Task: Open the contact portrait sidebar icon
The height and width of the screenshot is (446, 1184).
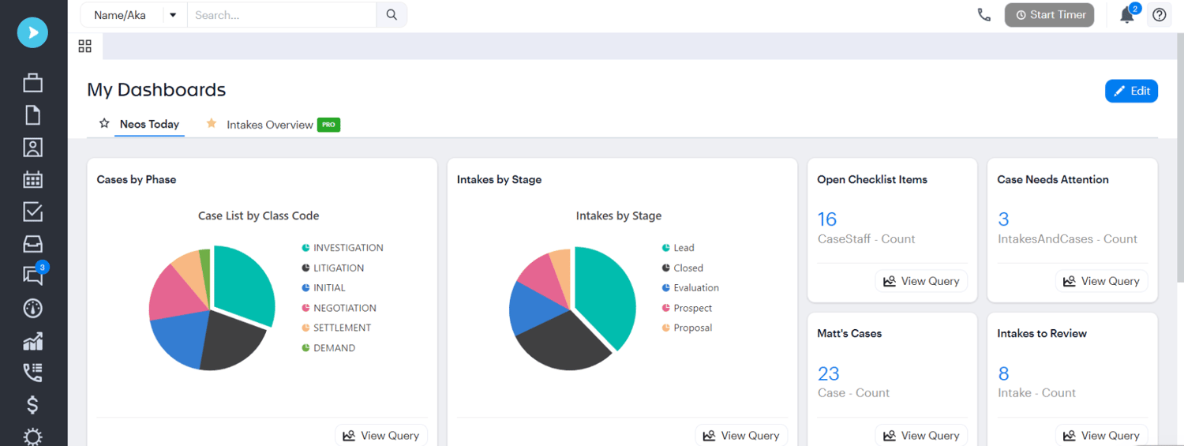Action: [32, 148]
